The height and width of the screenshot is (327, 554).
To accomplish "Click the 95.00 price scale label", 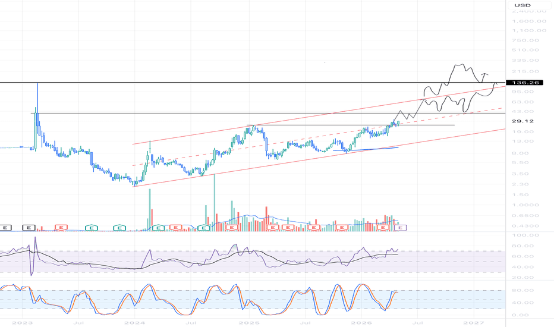I will pos(522,92).
